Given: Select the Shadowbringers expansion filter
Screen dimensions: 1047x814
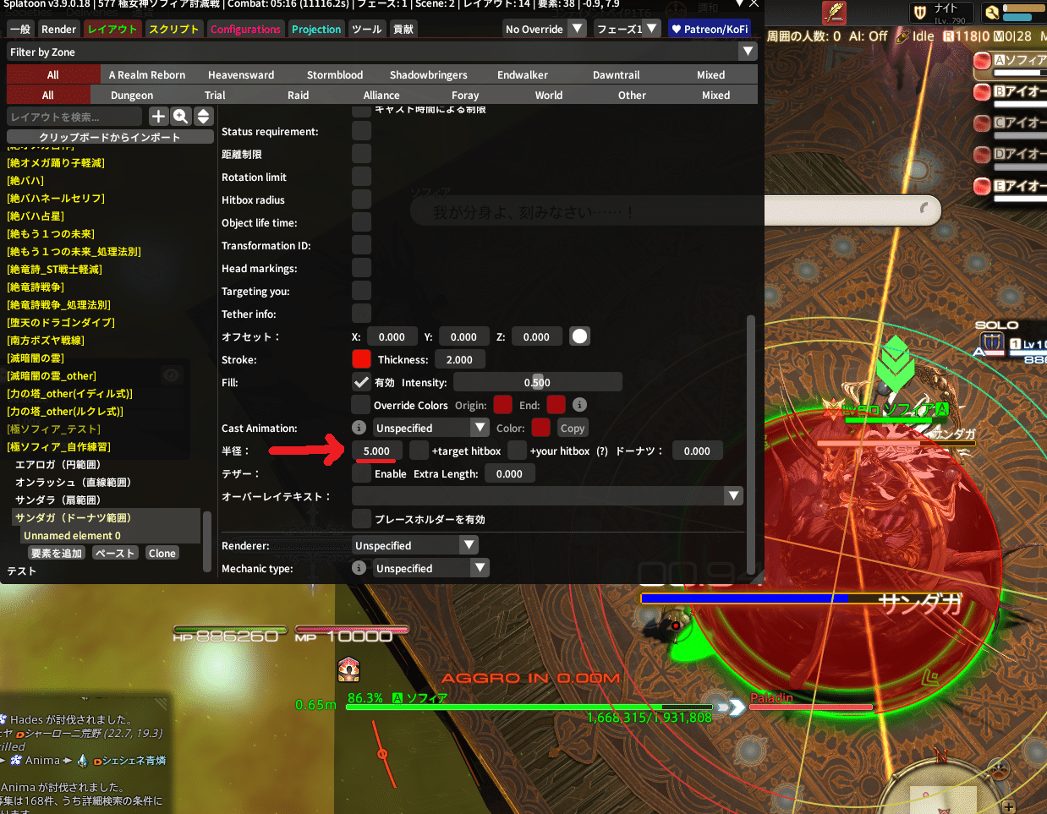Looking at the screenshot, I should click(x=429, y=74).
